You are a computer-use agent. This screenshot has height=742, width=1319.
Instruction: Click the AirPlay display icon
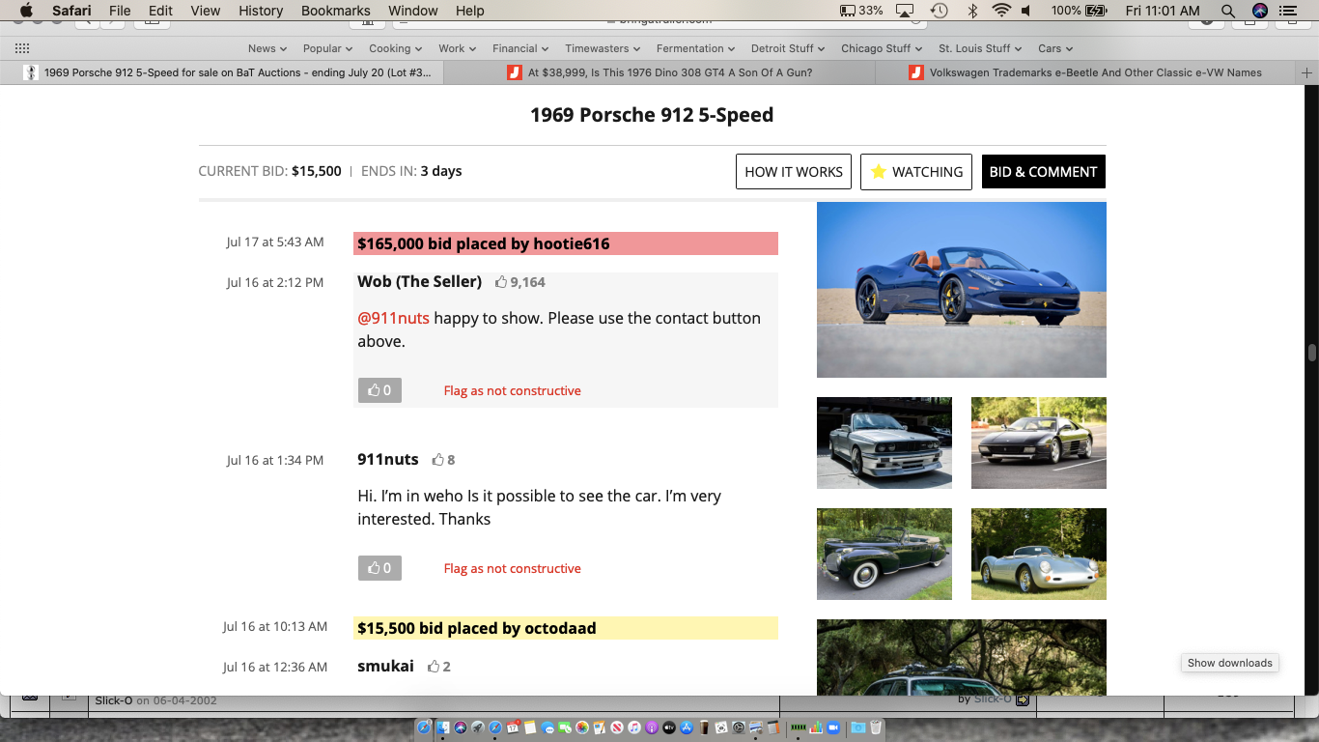point(905,11)
